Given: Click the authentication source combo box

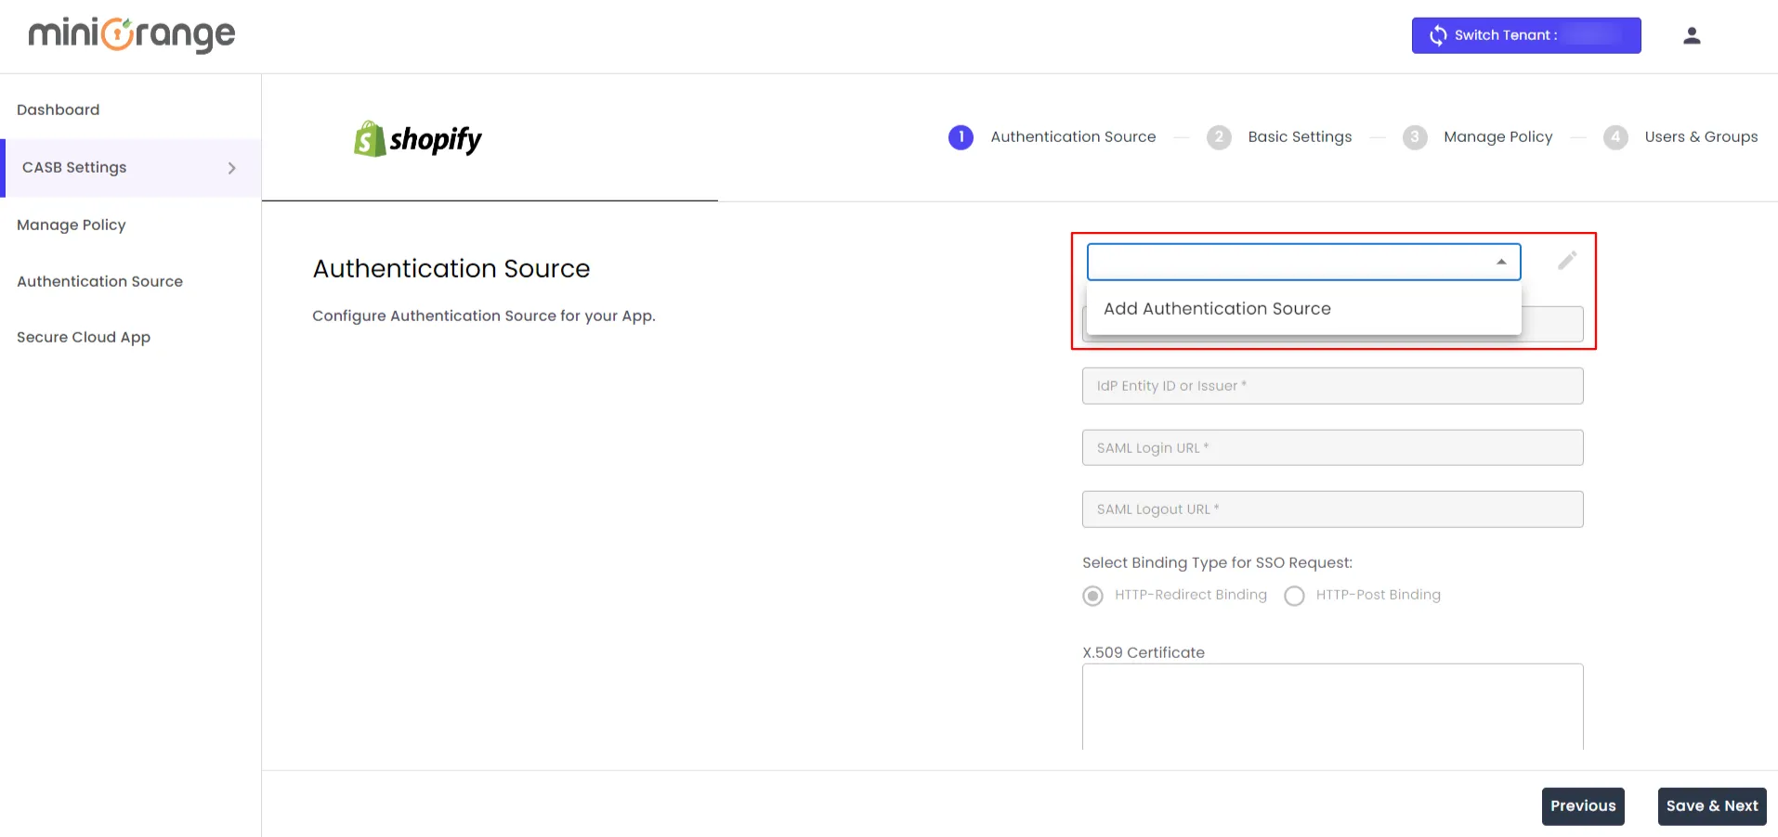Looking at the screenshot, I should (x=1303, y=262).
